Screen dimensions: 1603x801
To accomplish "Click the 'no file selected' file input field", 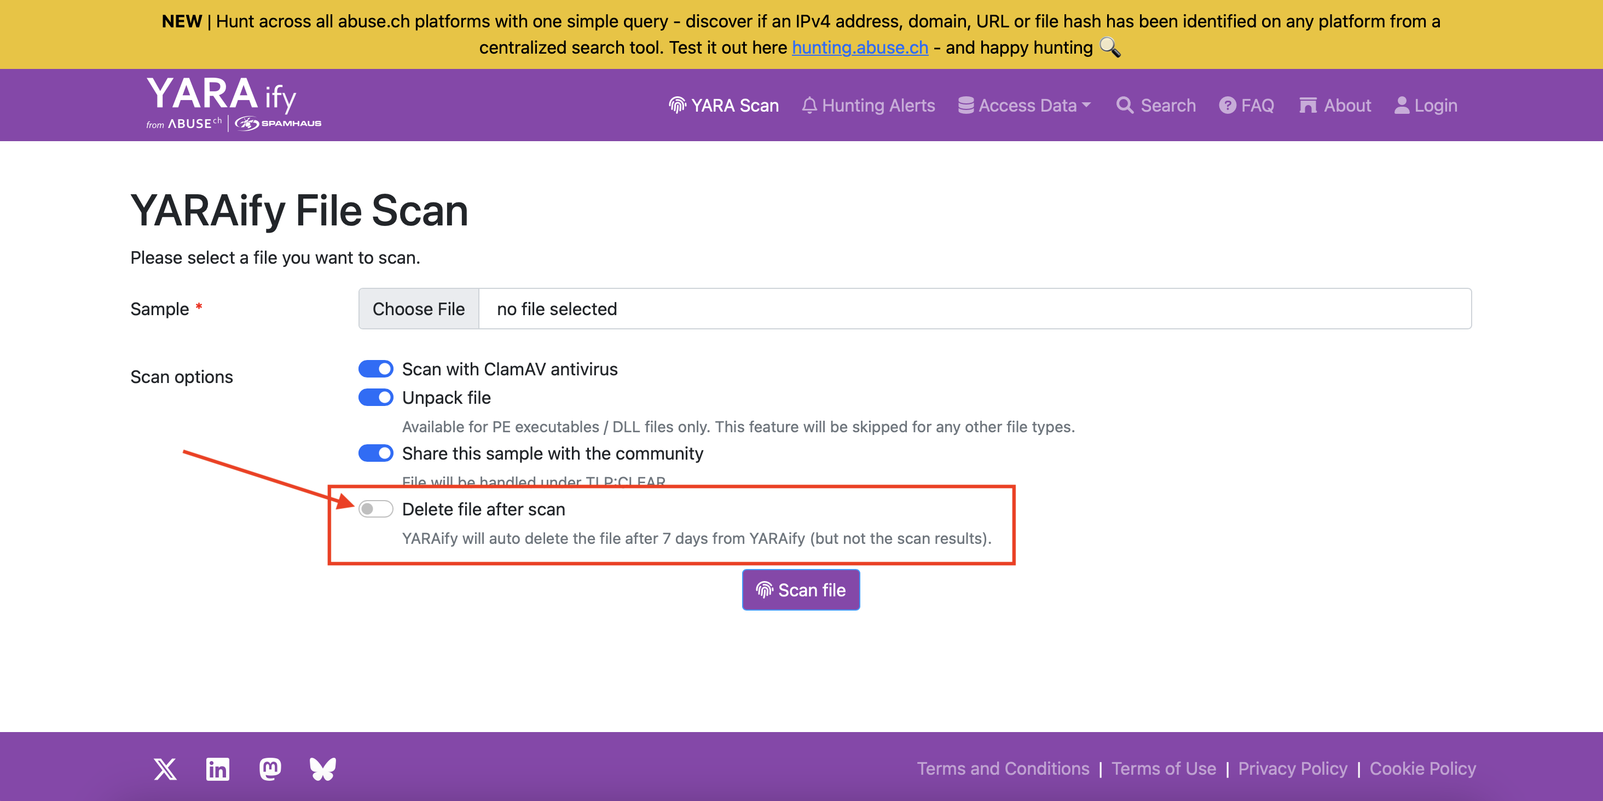I will click(915, 309).
